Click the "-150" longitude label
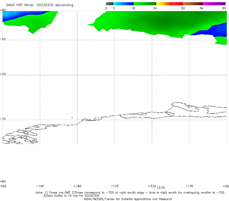229x201 pixels. pyautogui.click(x=3, y=186)
